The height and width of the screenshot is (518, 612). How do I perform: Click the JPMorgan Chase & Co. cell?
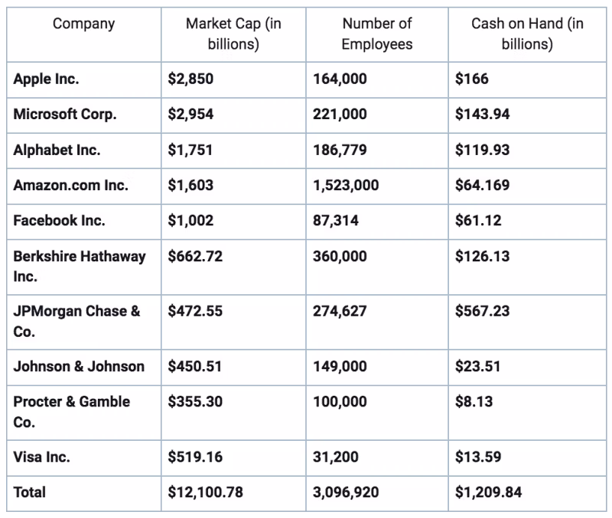(76, 321)
